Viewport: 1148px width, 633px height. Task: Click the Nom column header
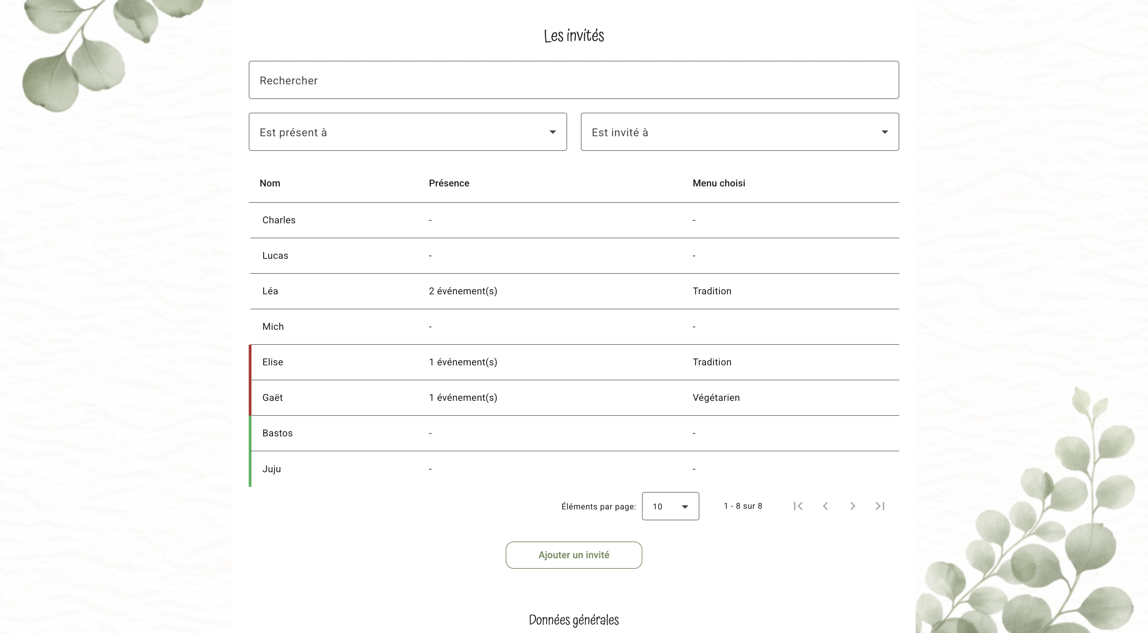coord(270,183)
